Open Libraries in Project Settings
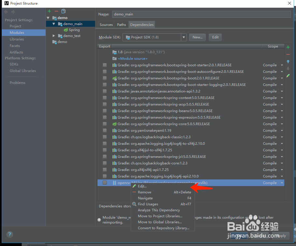Image resolution: width=296 pixels, height=246 pixels. (x=17, y=39)
